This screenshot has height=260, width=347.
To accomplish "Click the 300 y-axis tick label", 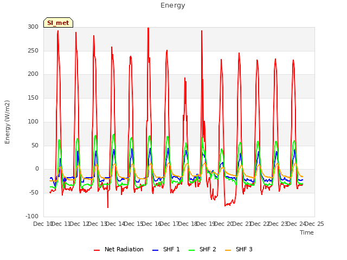I will (x=33, y=27).
